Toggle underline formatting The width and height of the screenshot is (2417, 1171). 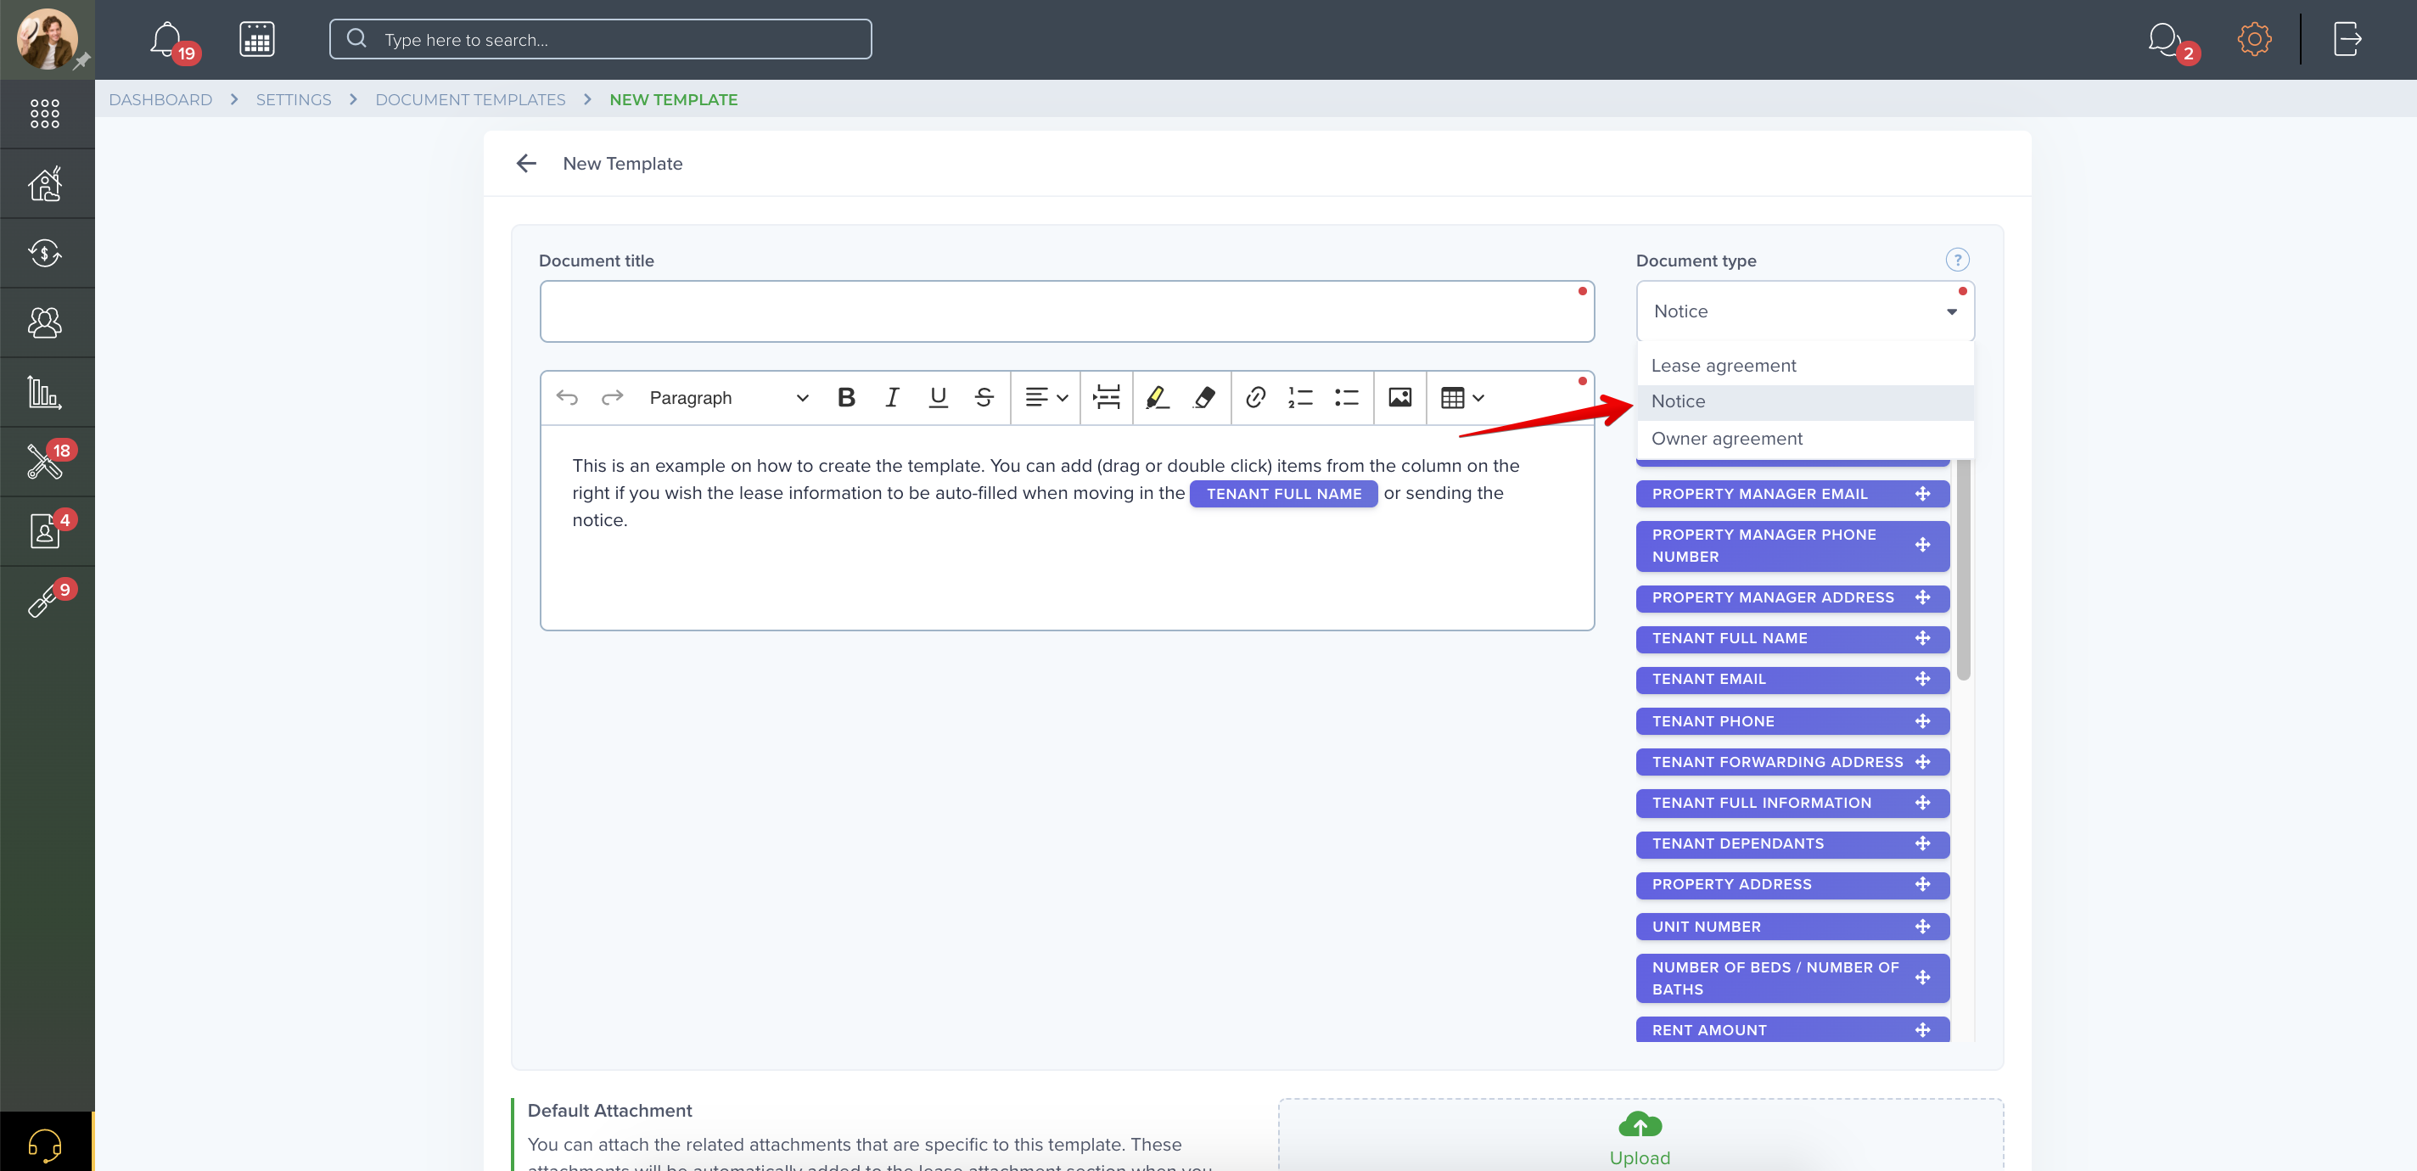pos(937,398)
